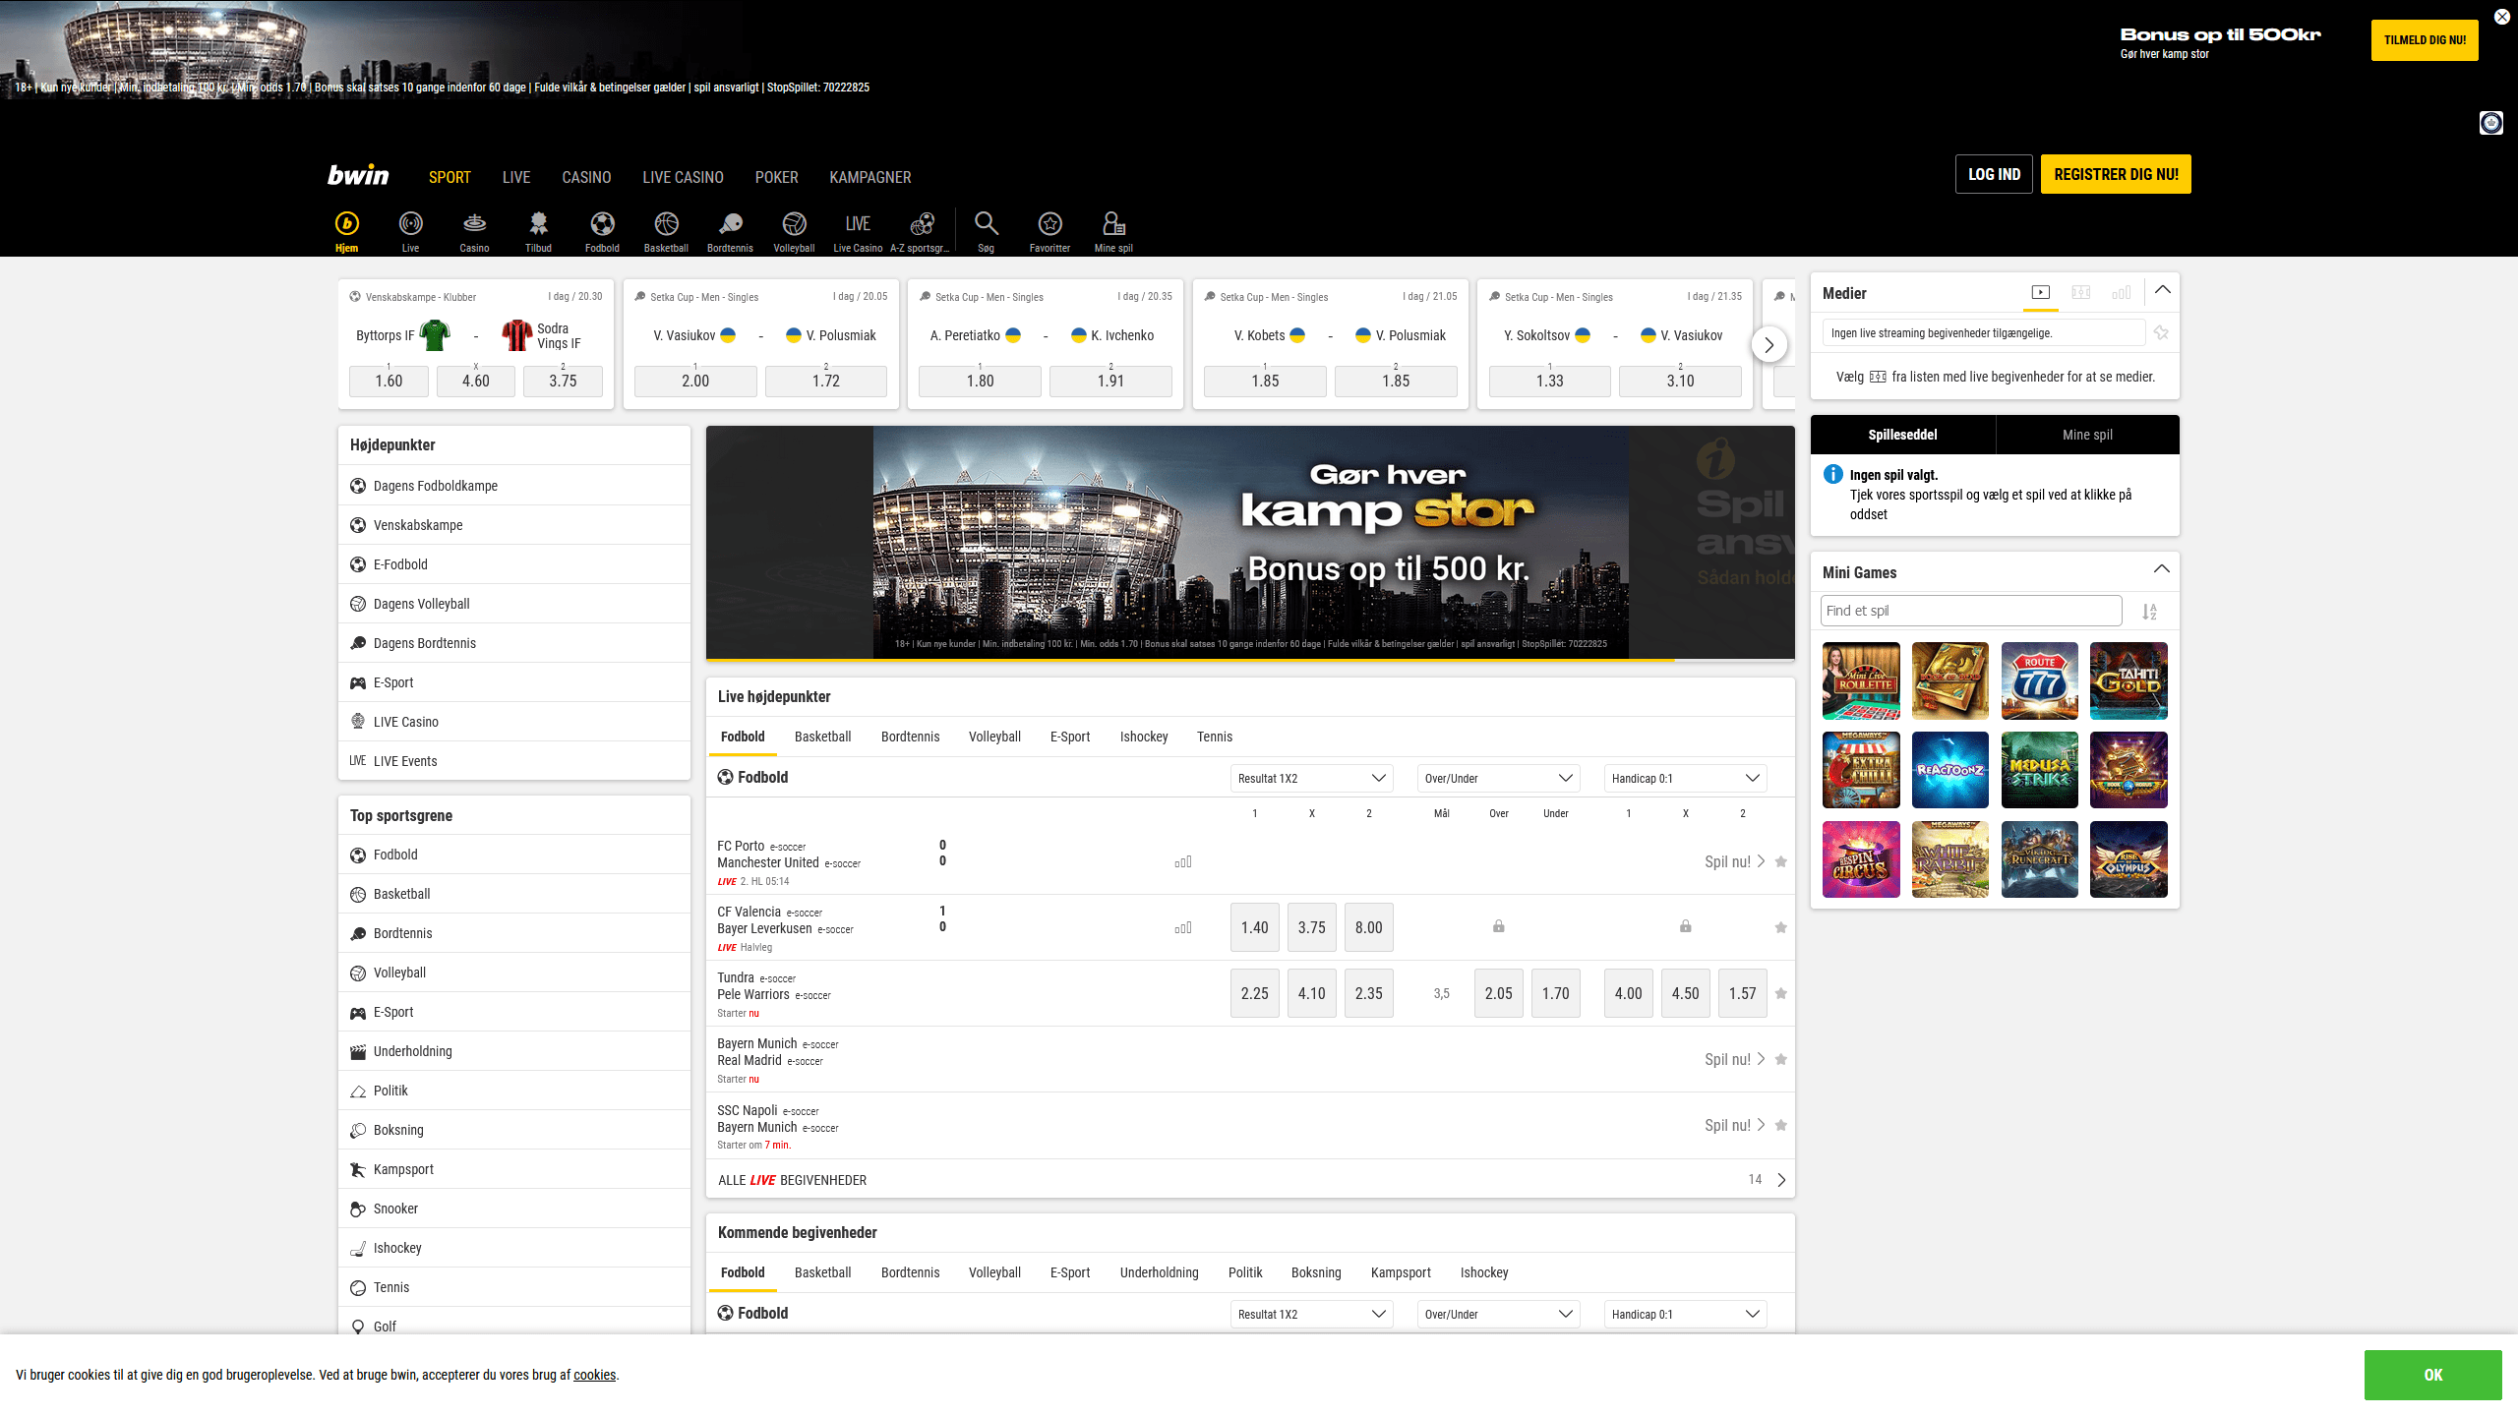The height and width of the screenshot is (1416, 2518).
Task: Toggle the pin star in Medier panel
Action: [2161, 332]
